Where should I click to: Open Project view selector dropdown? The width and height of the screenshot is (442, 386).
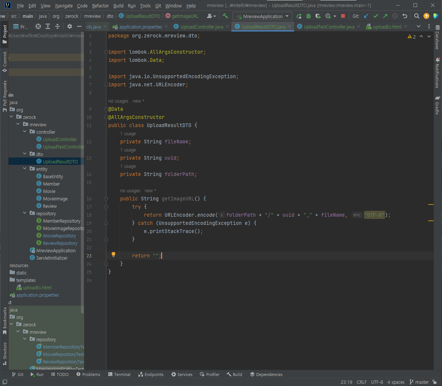[20, 27]
